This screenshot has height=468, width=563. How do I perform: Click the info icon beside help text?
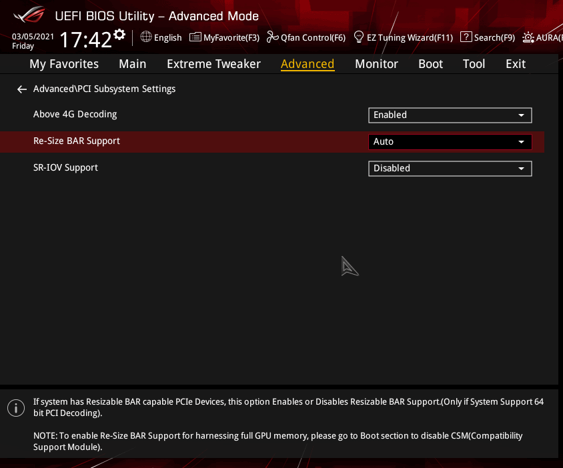[16, 408]
